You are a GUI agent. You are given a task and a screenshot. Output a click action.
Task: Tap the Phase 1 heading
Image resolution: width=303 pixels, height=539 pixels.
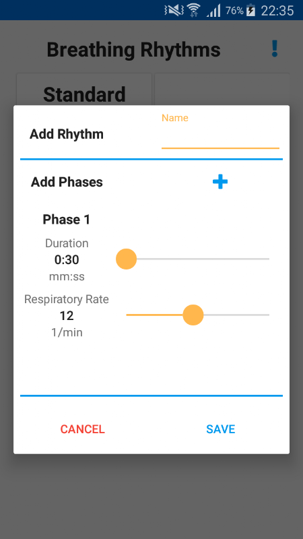66,220
